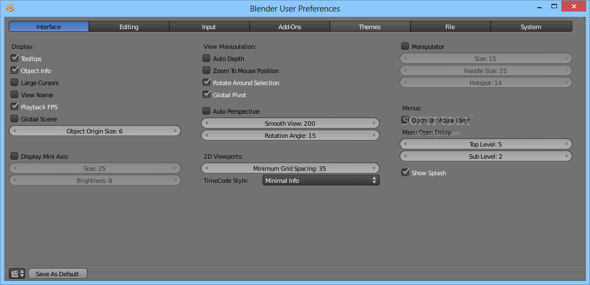Decrease Smooth View value with left arrow
The height and width of the screenshot is (285, 590).
[x=206, y=124]
